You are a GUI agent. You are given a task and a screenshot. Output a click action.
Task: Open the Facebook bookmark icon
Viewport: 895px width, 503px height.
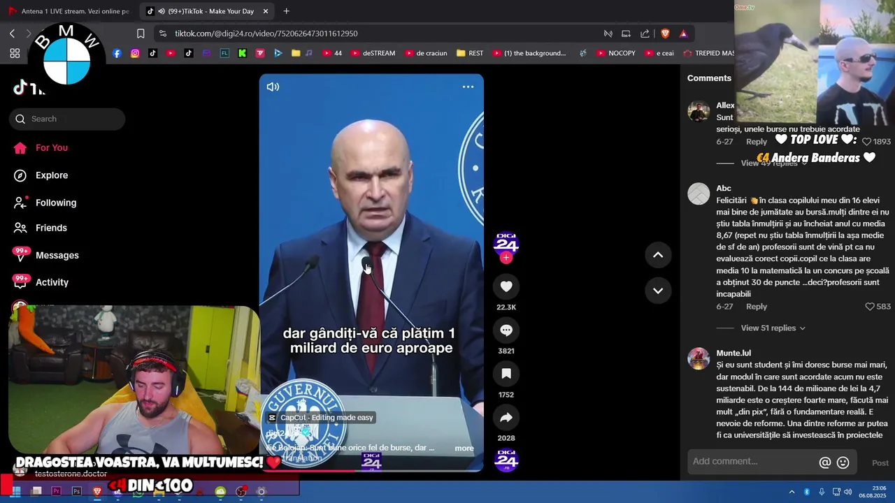tap(117, 53)
